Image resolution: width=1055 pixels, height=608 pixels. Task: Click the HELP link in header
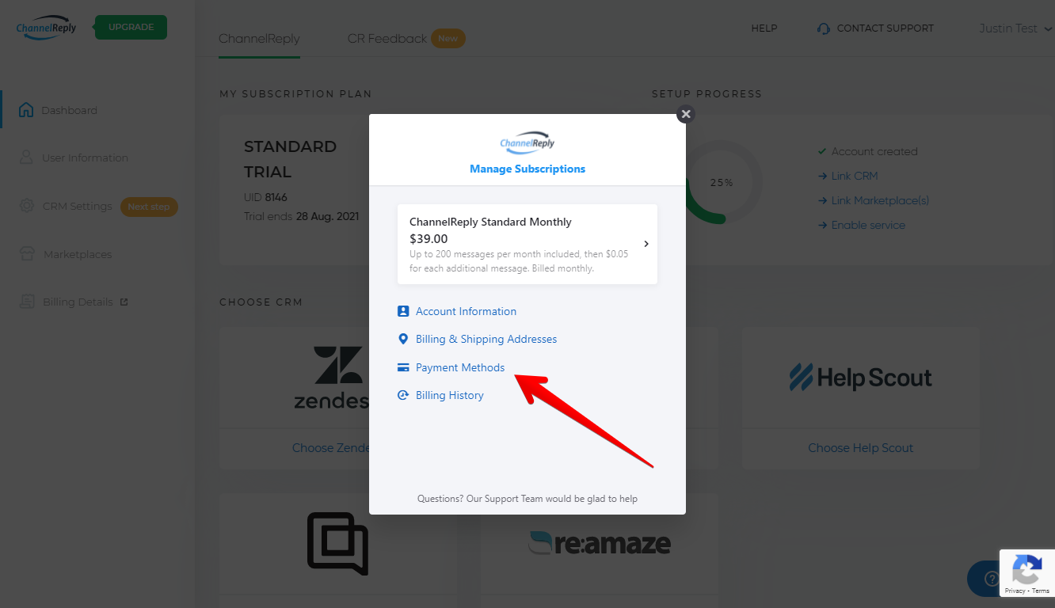pos(764,28)
